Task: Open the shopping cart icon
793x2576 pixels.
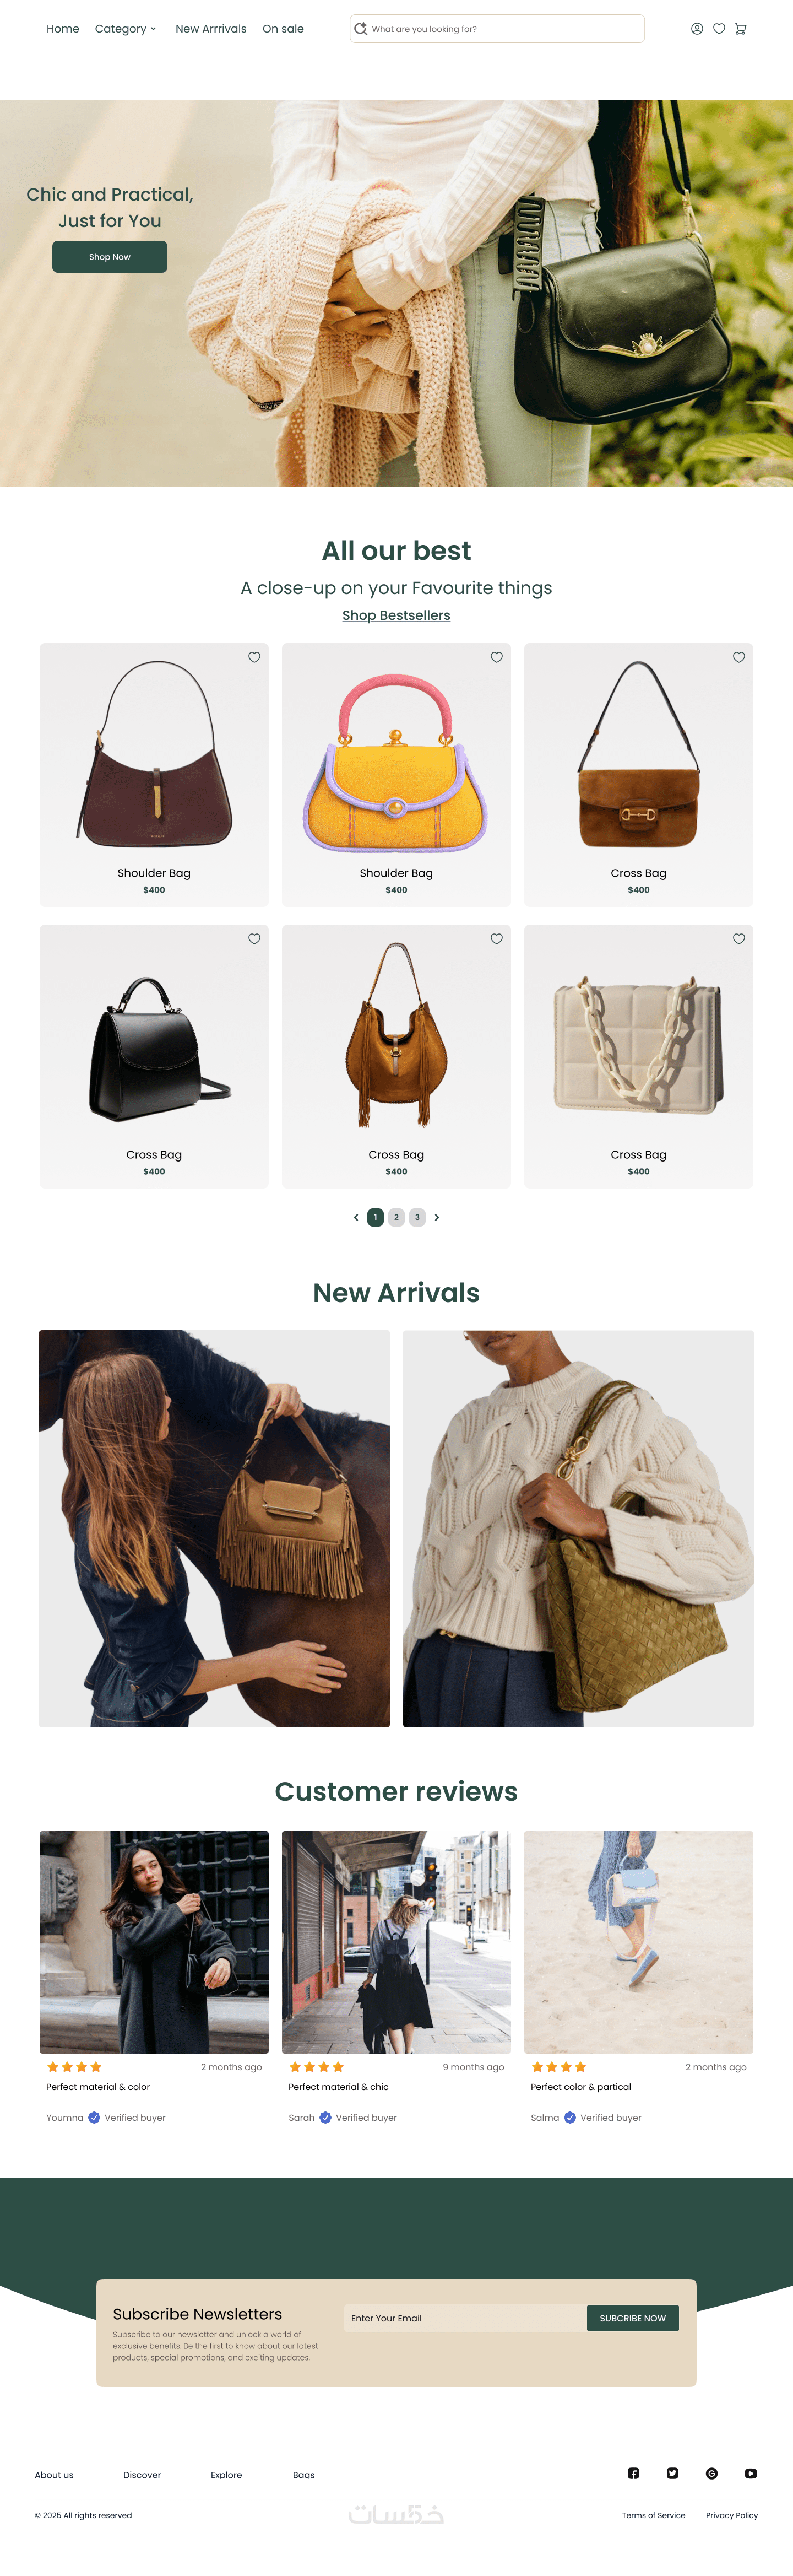Action: [741, 29]
